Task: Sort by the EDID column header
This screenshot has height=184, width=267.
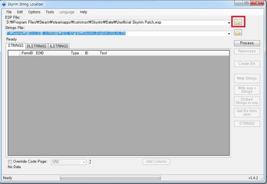Action: click(x=52, y=53)
